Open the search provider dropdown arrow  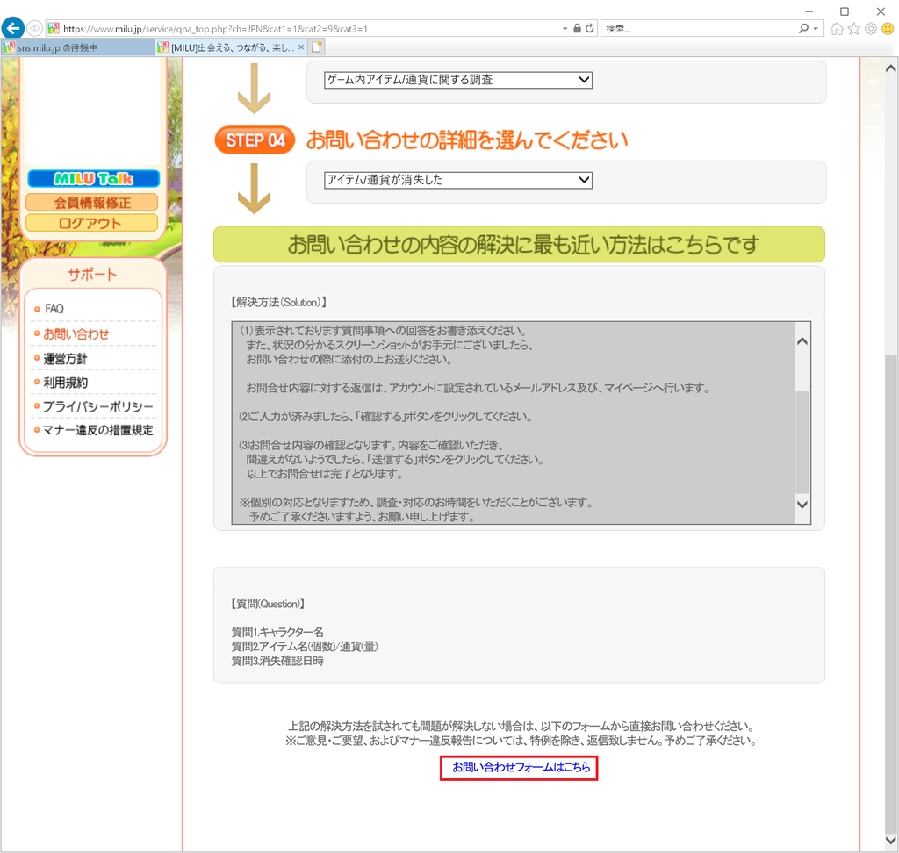[816, 29]
